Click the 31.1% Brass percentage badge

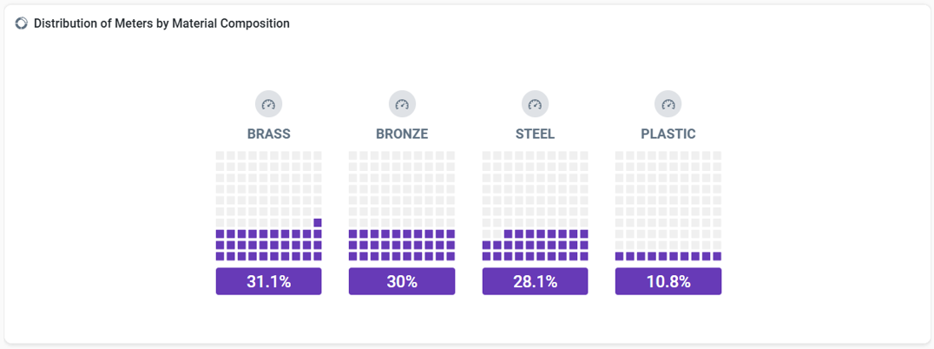point(268,281)
